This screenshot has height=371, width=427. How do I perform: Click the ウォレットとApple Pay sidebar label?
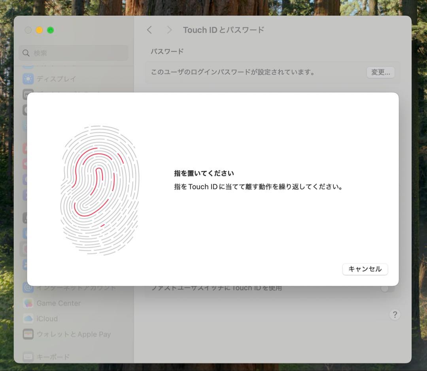tap(74, 334)
